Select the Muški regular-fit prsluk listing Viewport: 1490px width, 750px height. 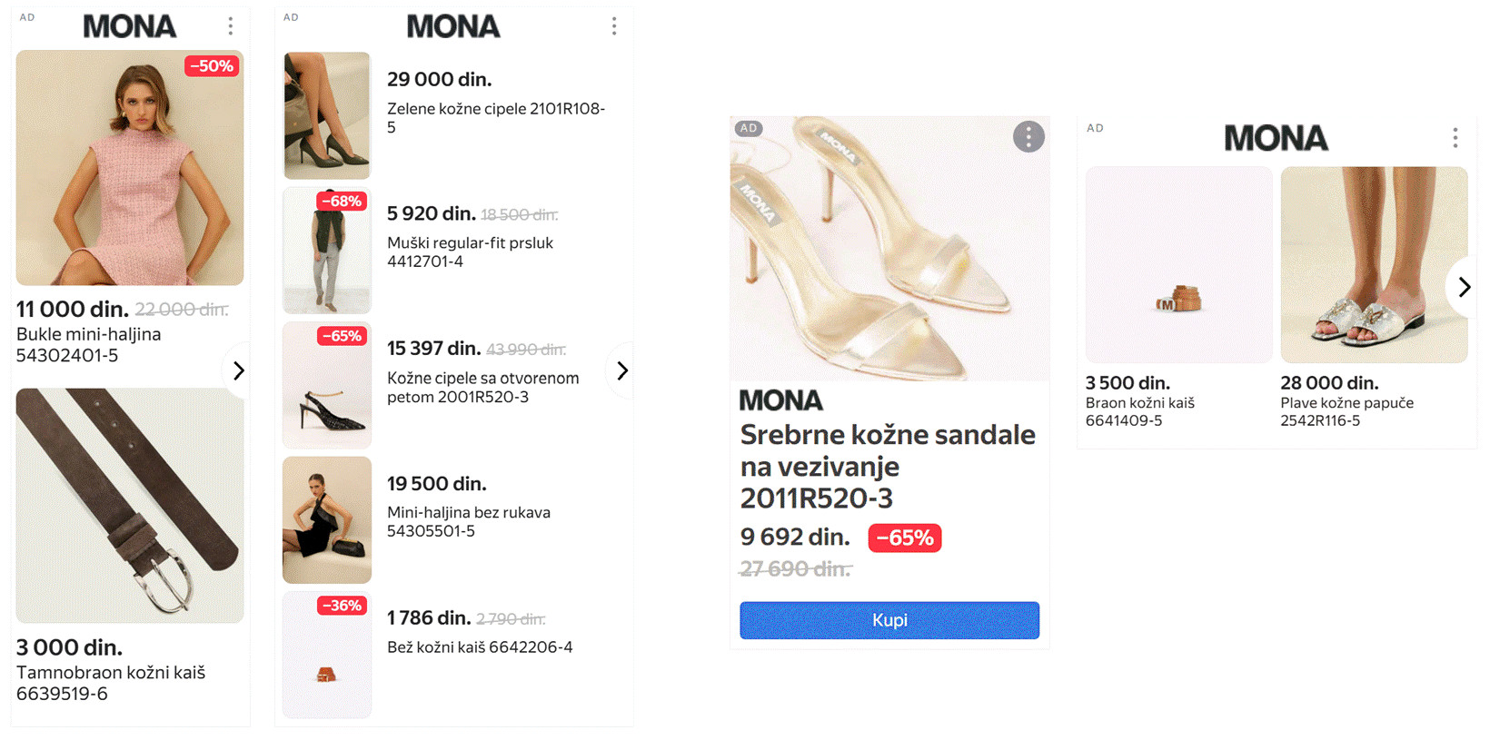click(470, 252)
